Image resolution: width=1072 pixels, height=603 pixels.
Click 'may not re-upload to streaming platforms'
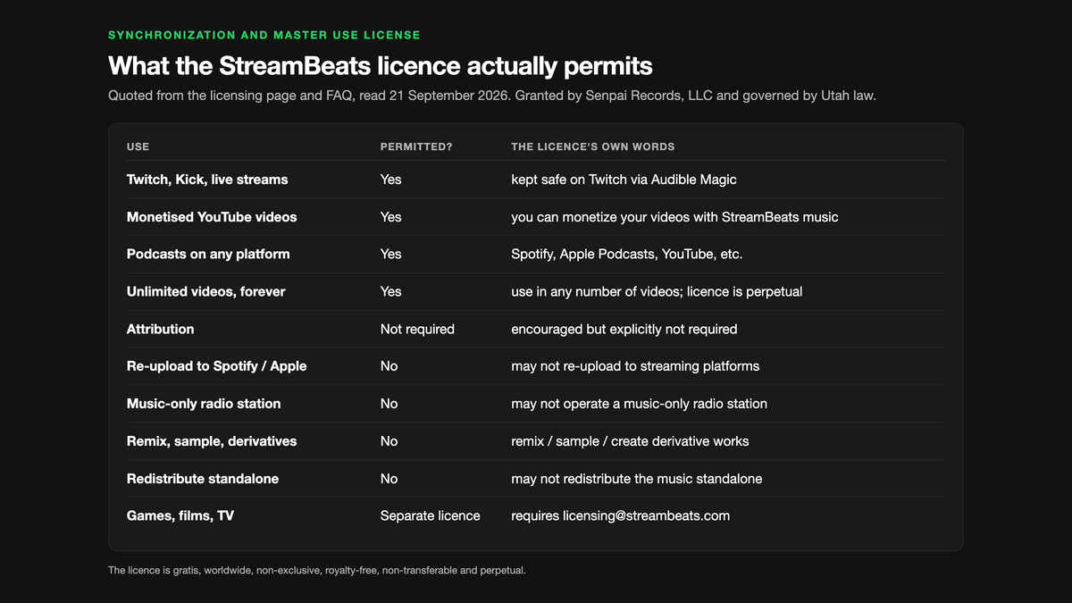click(x=635, y=366)
